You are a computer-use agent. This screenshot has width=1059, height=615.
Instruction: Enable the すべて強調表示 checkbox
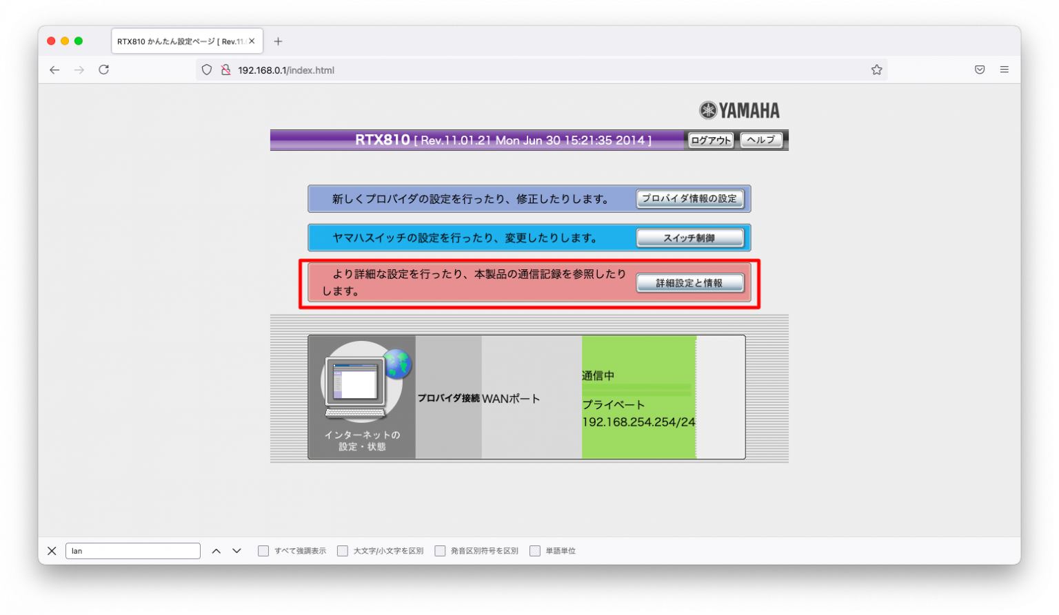[263, 550]
